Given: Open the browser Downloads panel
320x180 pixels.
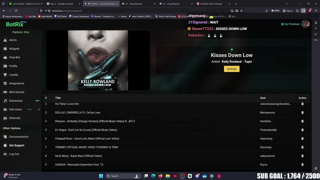Looking at the screenshot, I should click(266, 11).
